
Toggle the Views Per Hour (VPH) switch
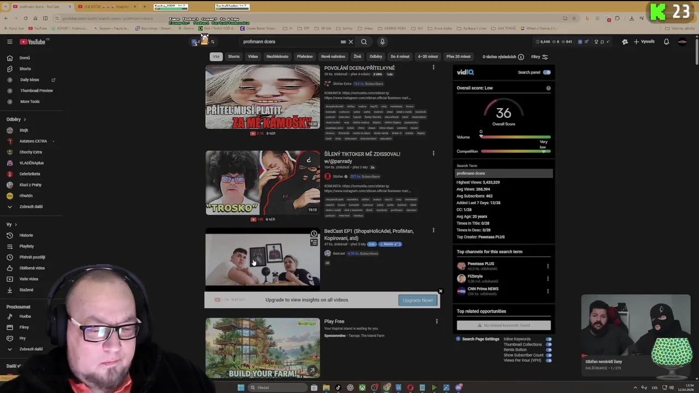click(x=549, y=360)
